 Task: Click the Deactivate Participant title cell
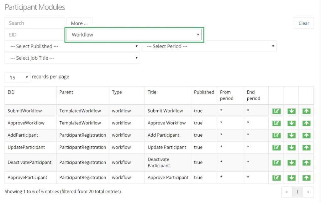click(168, 162)
